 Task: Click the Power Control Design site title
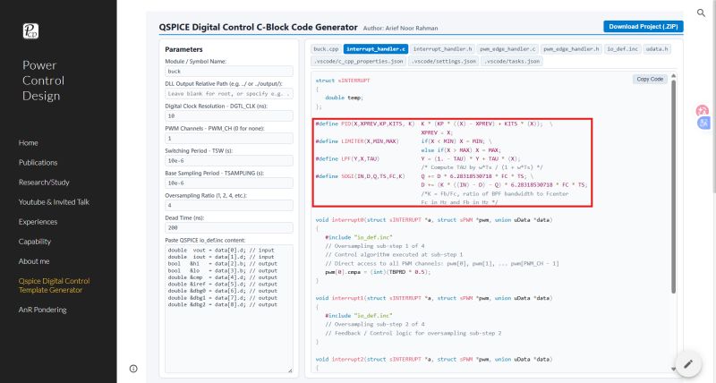[43, 81]
